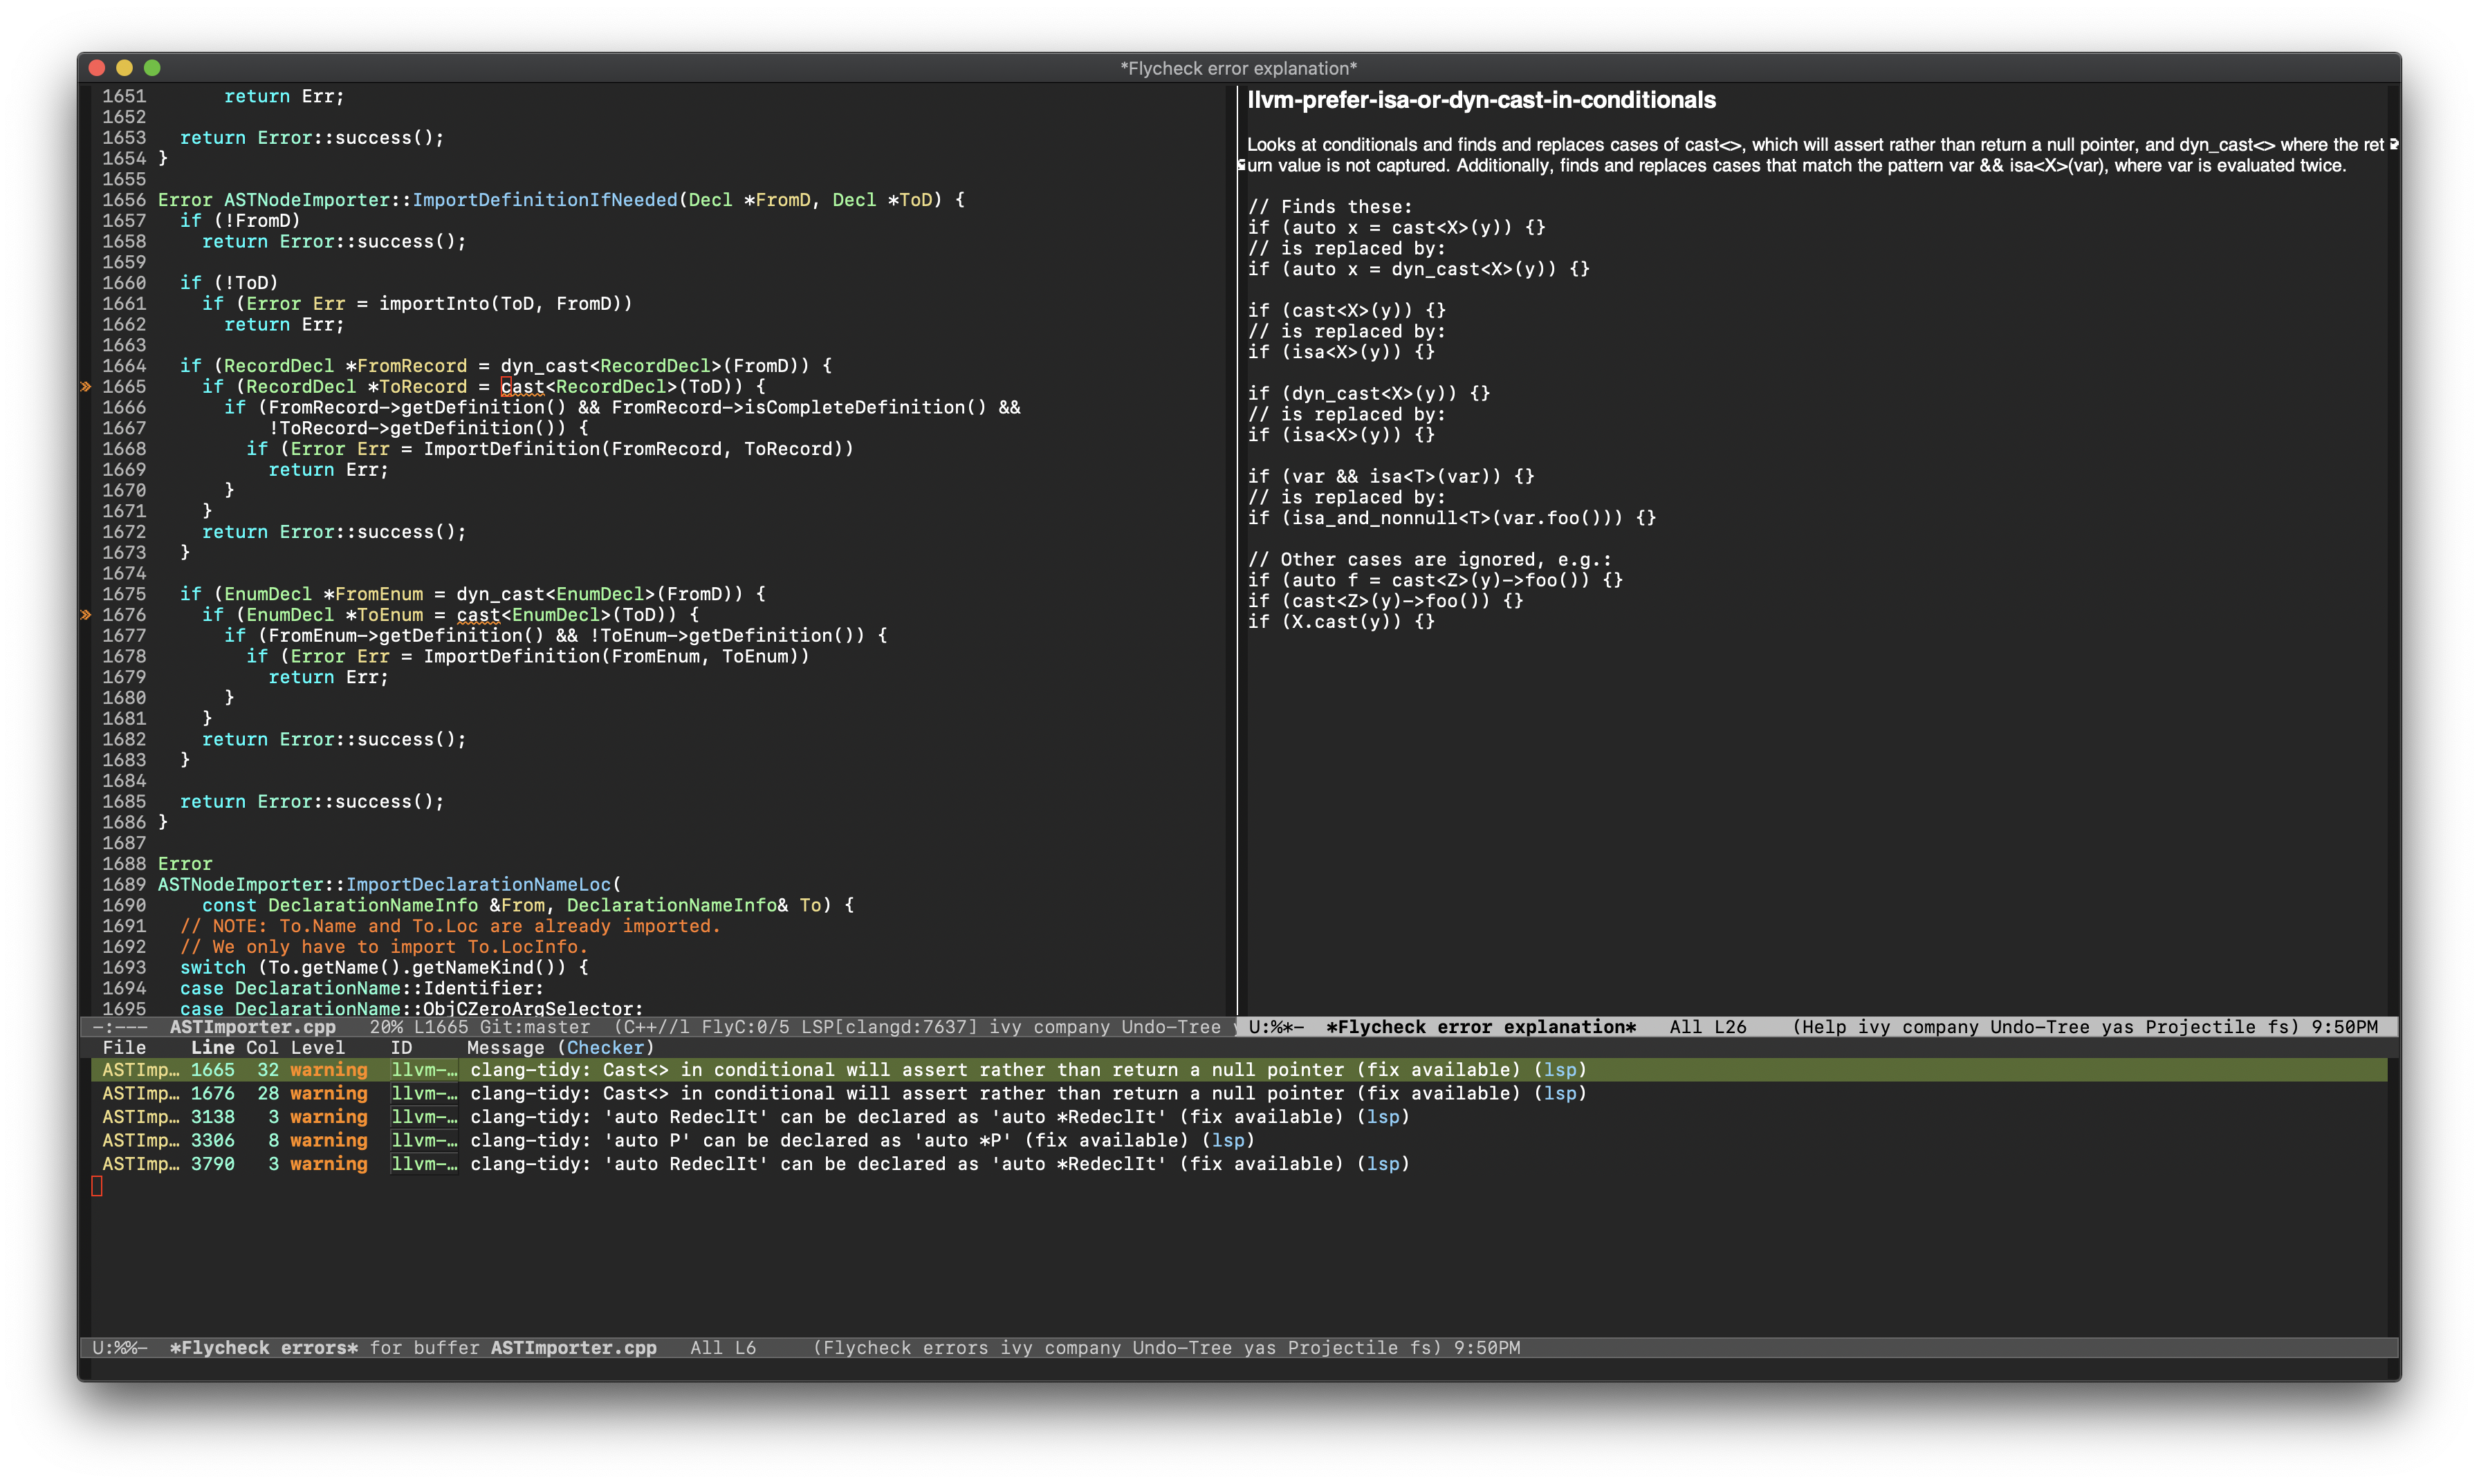Expand the truncated ID for line 3790 warning

click(x=423, y=1164)
